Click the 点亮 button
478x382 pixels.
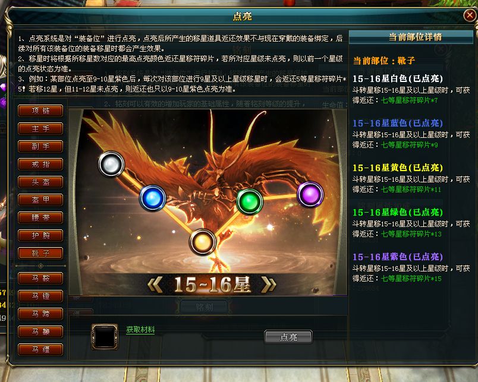288,337
